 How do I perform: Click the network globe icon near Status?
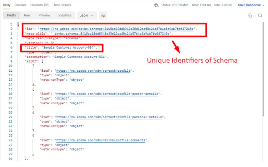[x=156, y=5]
